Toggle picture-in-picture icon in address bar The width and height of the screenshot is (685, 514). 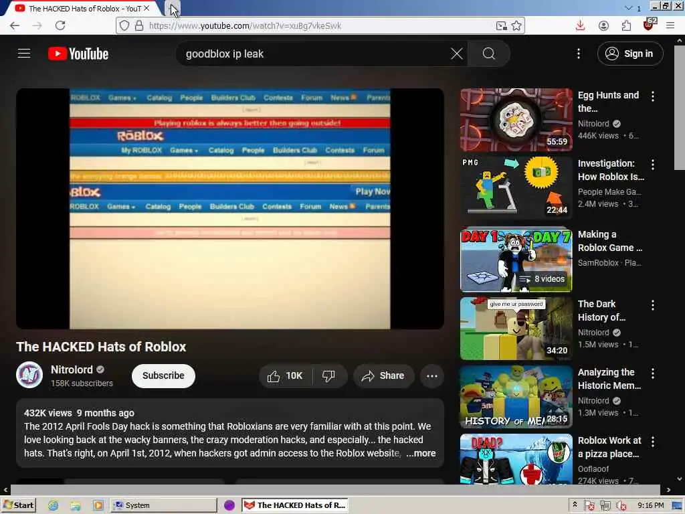502,26
